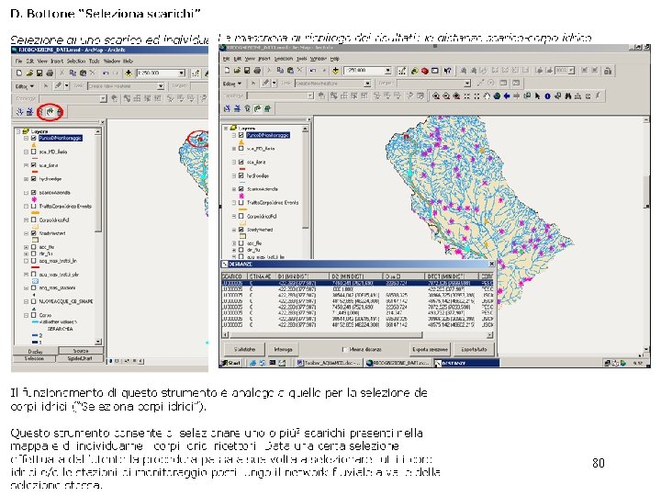Click Save icon in left ArcMap window
This screenshot has width=661, height=496.
pos(39,73)
